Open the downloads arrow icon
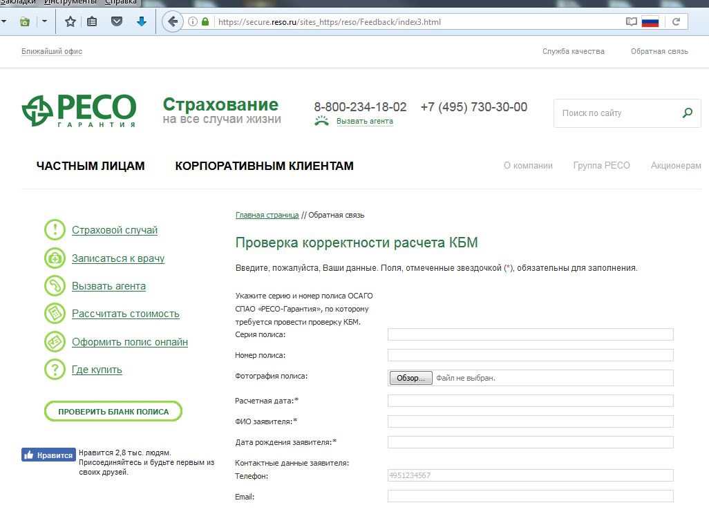The image size is (709, 514). (142, 21)
